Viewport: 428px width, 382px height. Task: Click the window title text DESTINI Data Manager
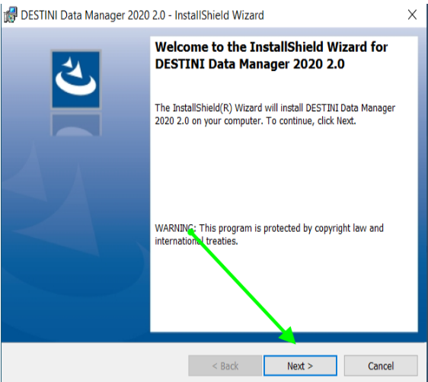point(142,15)
